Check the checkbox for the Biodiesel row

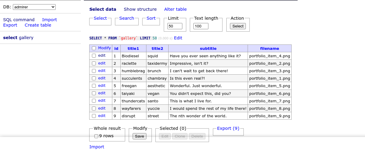point(94,56)
